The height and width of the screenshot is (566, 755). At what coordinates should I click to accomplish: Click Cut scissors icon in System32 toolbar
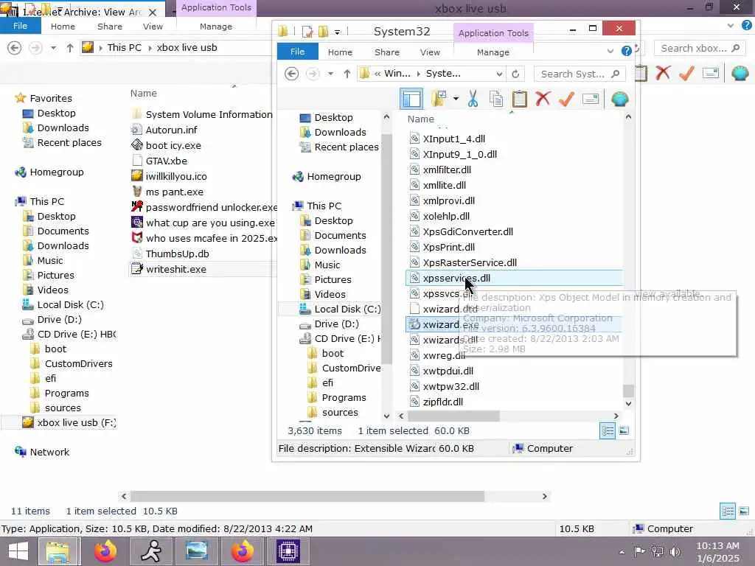point(473,99)
